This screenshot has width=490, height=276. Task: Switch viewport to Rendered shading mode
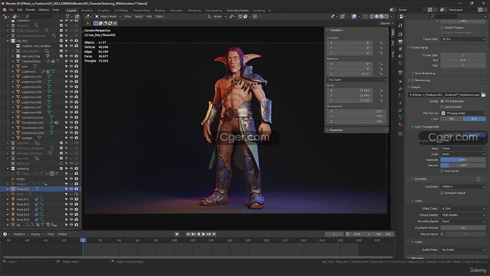click(386, 16)
